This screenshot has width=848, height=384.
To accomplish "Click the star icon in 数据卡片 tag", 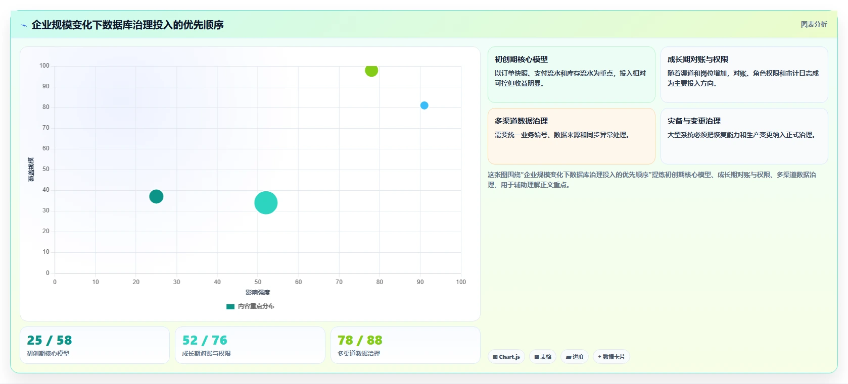I will (x=599, y=357).
